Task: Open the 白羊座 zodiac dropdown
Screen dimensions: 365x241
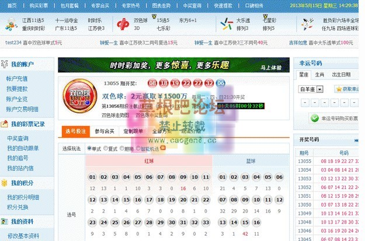Action: click(311, 89)
